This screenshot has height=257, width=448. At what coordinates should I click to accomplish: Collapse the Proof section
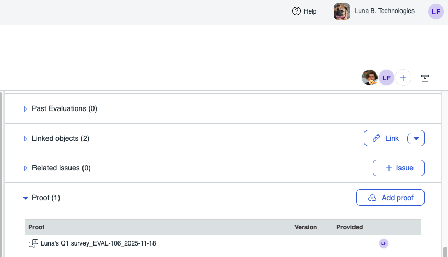[x=25, y=198]
